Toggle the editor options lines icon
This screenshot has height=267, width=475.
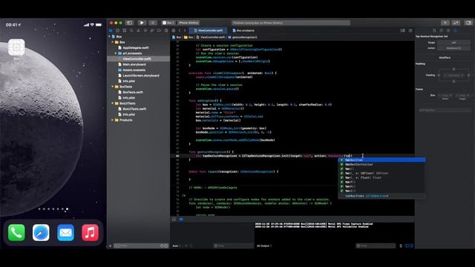point(402,30)
